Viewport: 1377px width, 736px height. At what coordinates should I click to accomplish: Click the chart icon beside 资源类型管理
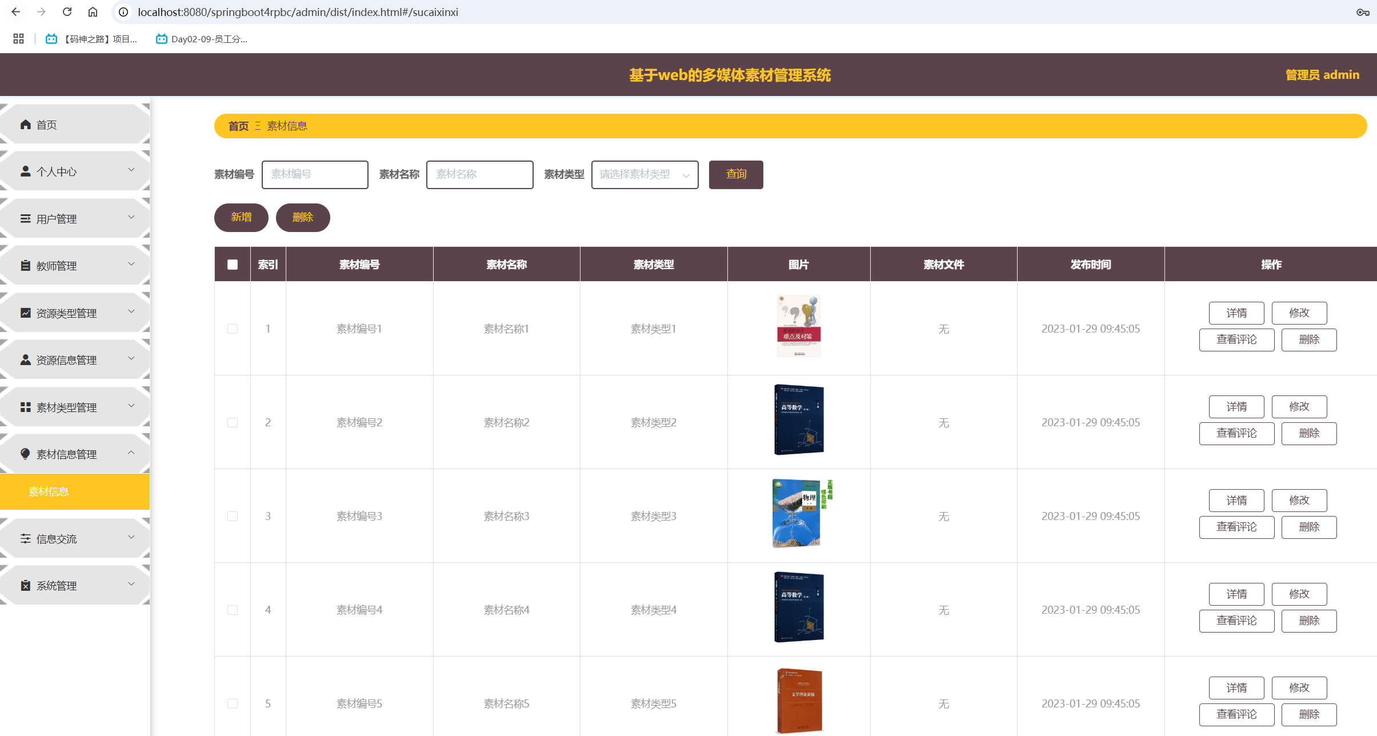tap(25, 313)
